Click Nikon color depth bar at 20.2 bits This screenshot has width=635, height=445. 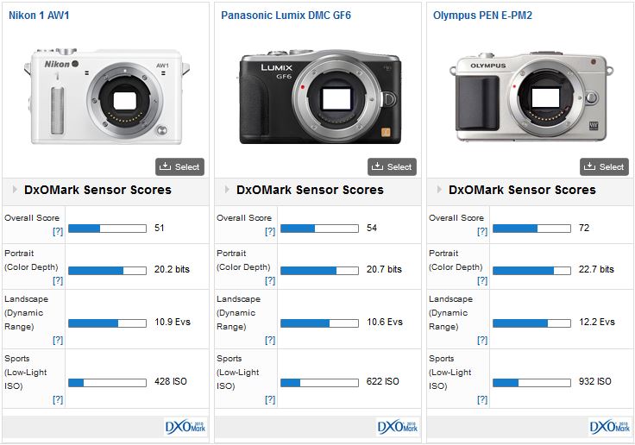point(107,271)
